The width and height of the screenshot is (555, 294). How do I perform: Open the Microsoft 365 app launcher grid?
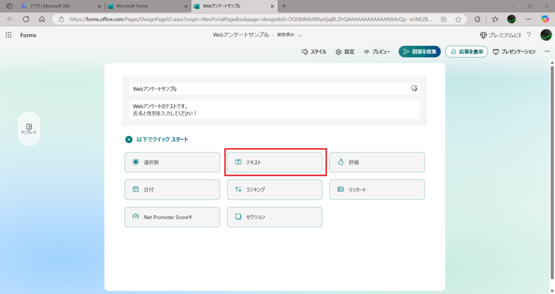tap(8, 35)
